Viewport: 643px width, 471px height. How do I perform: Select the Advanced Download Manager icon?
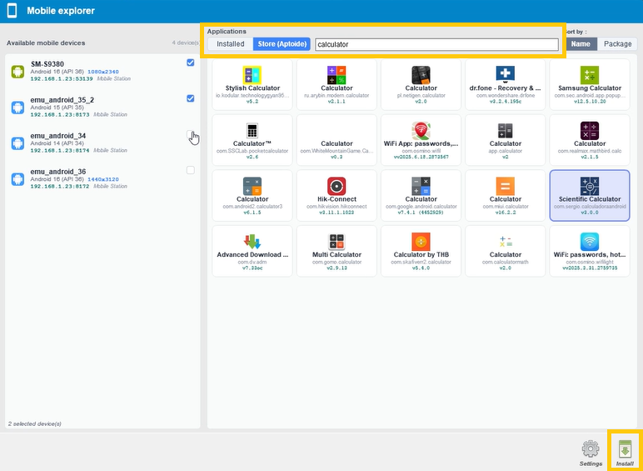tap(252, 242)
